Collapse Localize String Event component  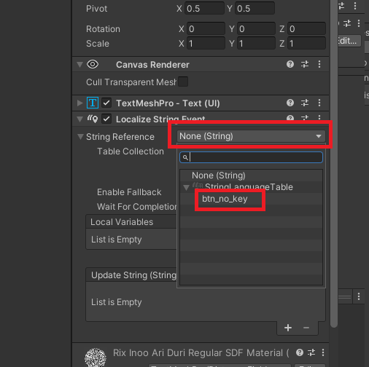coord(79,119)
